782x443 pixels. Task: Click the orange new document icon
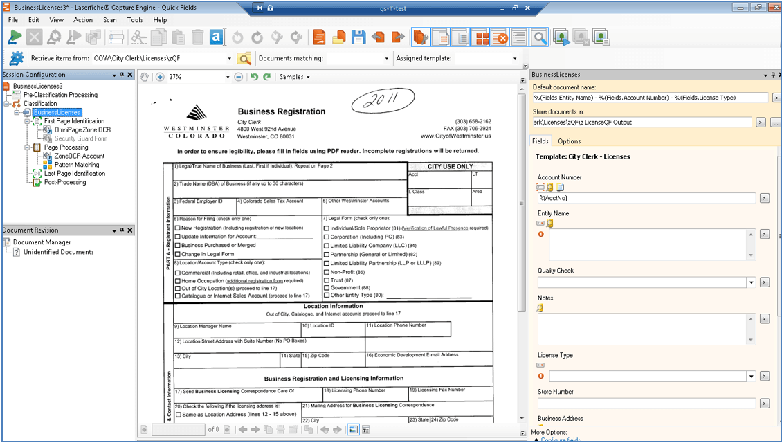[x=320, y=37]
